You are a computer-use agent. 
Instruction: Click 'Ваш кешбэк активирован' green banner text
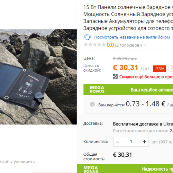point(152,90)
